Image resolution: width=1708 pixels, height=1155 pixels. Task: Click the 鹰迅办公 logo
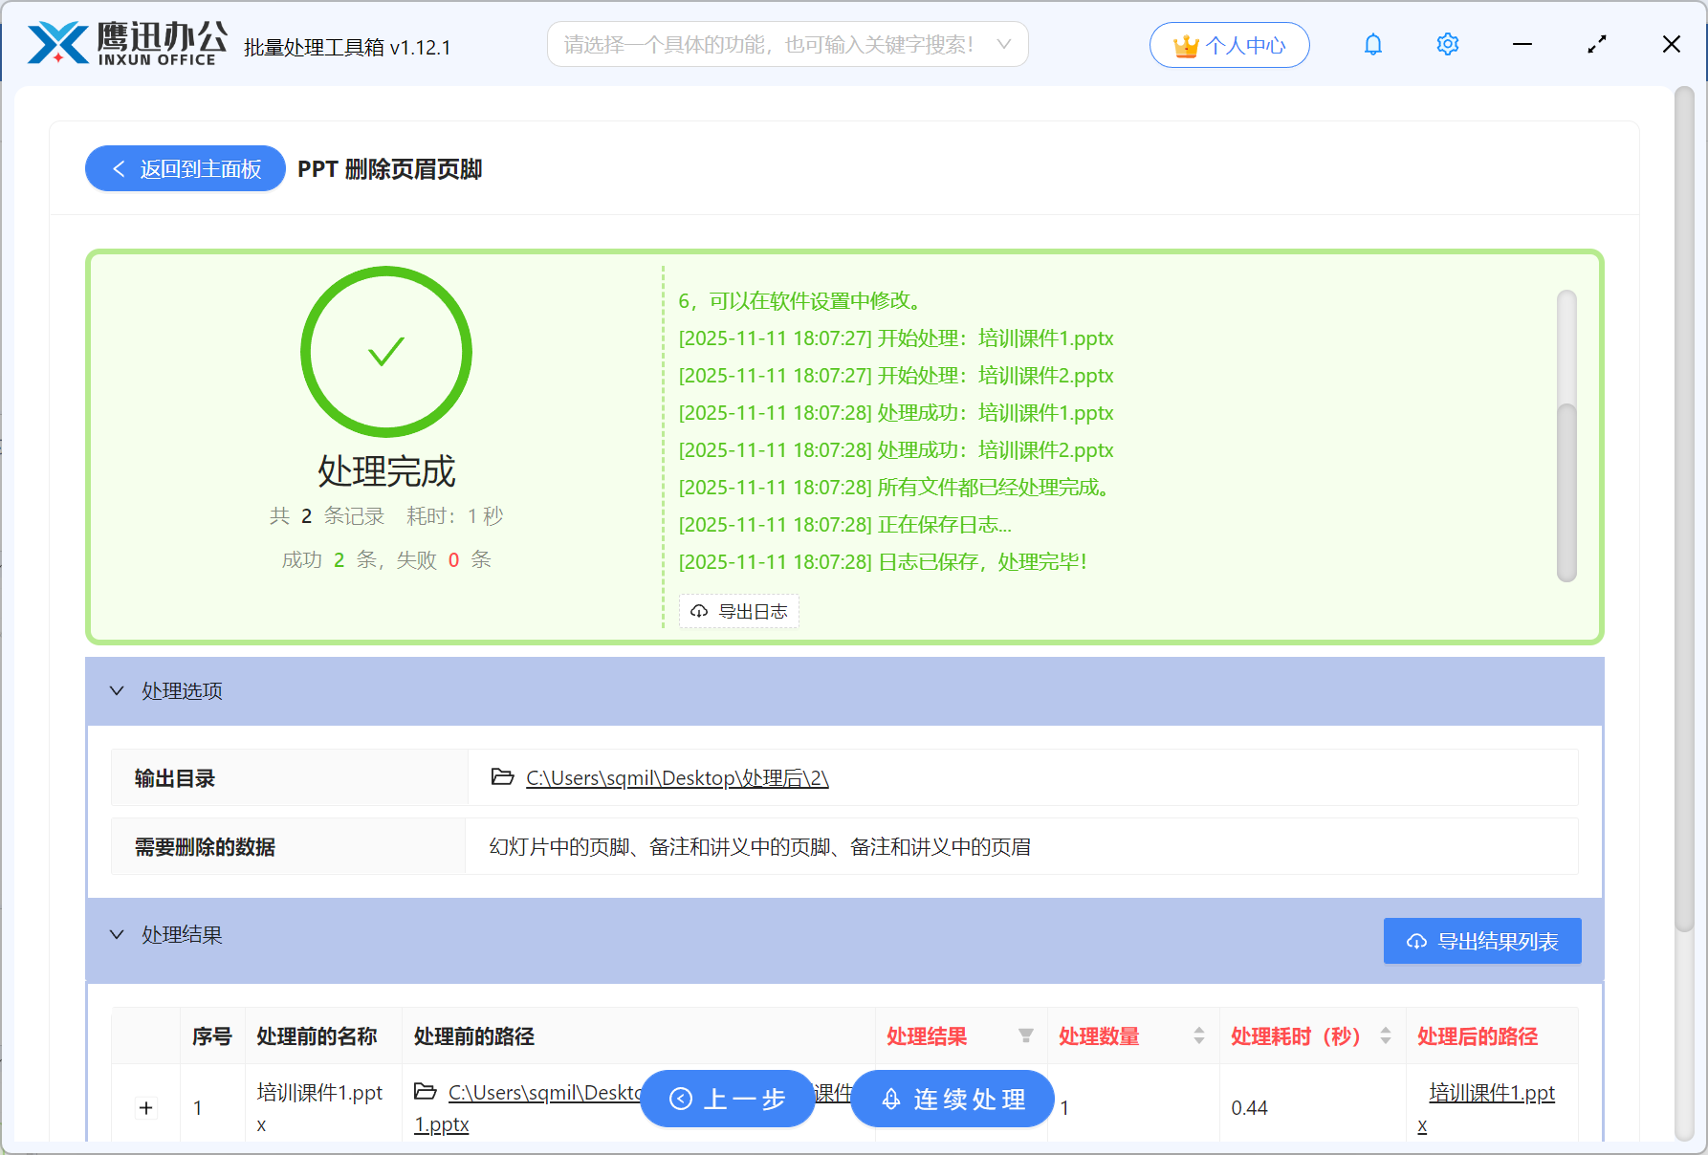[x=120, y=42]
